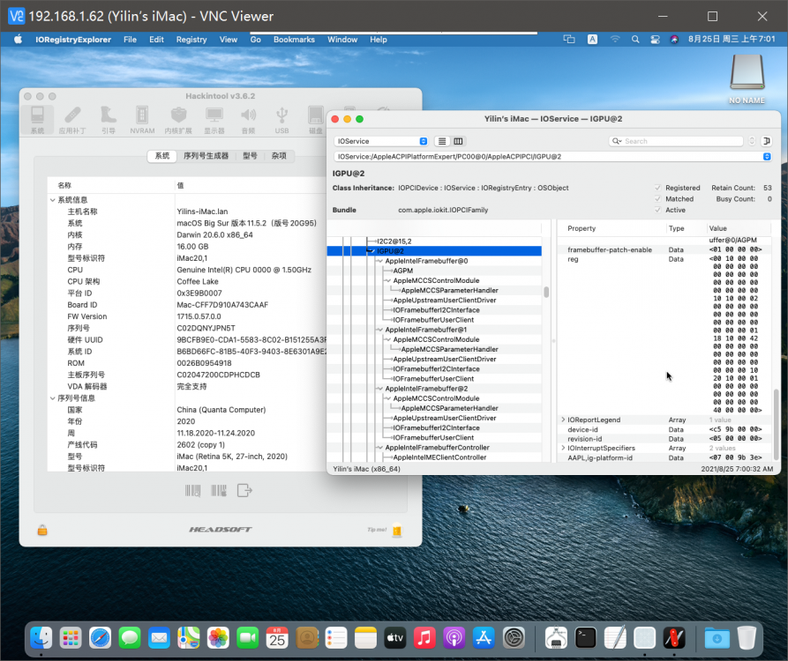Open the App Store from the Dock
Viewport: 788px width, 661px height.
click(x=484, y=638)
